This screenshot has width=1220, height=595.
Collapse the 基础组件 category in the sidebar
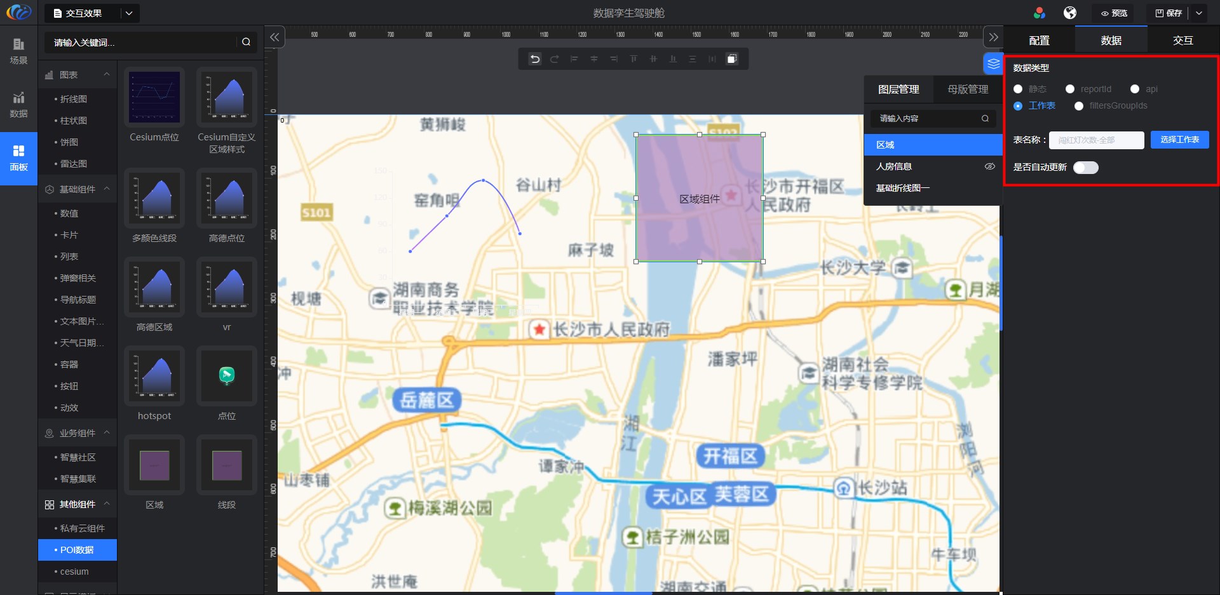[107, 189]
